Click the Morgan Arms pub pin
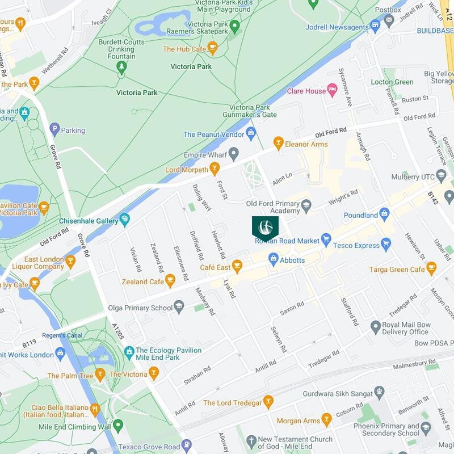Image resolution: width=454 pixels, height=454 pixels. [327, 420]
